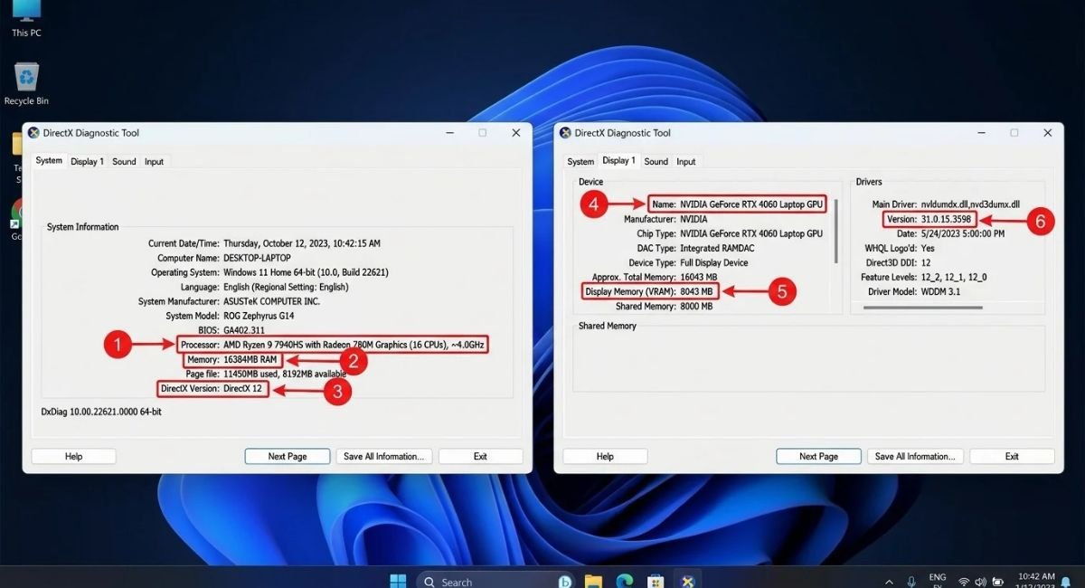
Task: Click the taskbar Search box
Action: (x=497, y=582)
